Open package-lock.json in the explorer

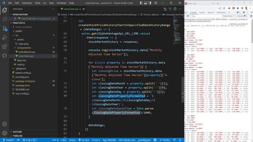pyautogui.click(x=34, y=81)
